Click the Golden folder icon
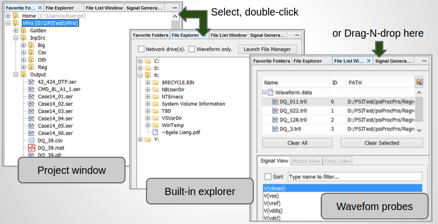Image resolution: width=438 pixels, height=224 pixels. click(x=23, y=31)
